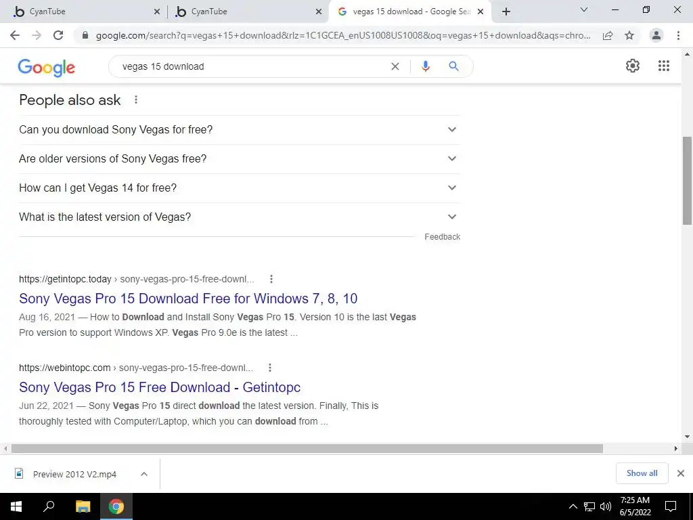The height and width of the screenshot is (520, 693).
Task: Select the vegas 15 download Google tab
Action: pyautogui.click(x=409, y=12)
